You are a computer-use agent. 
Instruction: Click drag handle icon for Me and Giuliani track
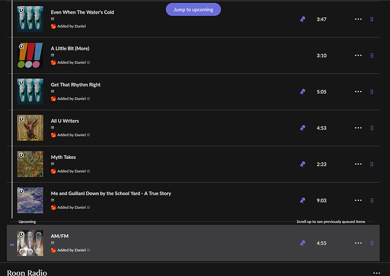[372, 200]
